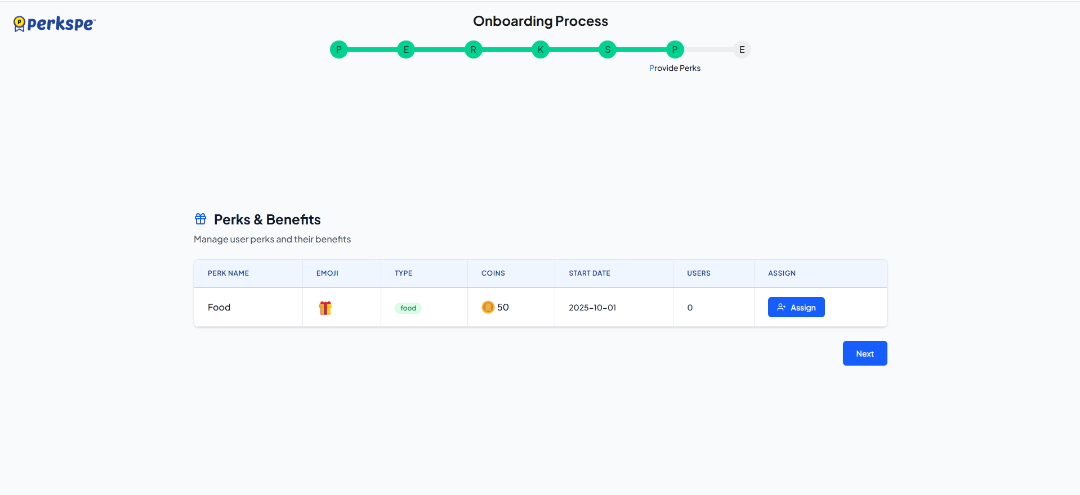Click the Provide Perks step circle

point(675,49)
